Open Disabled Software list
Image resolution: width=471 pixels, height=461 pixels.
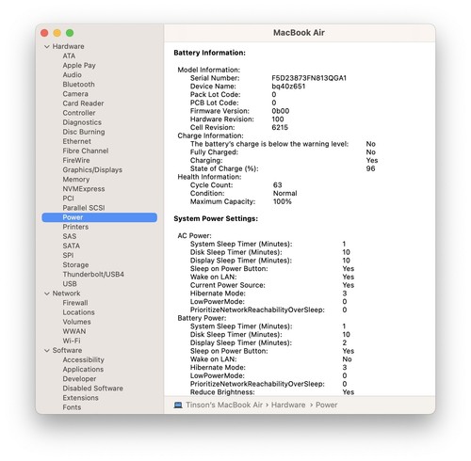click(93, 389)
